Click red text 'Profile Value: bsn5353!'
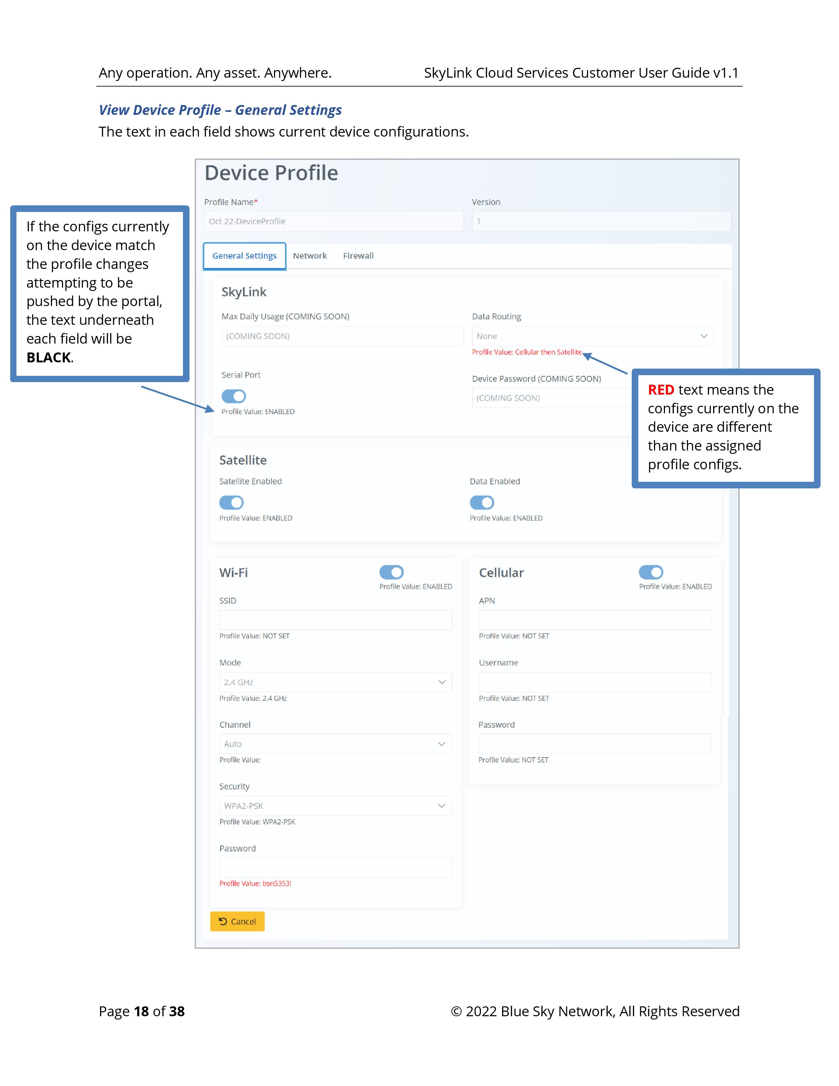This screenshot has width=839, height=1086. point(255,884)
